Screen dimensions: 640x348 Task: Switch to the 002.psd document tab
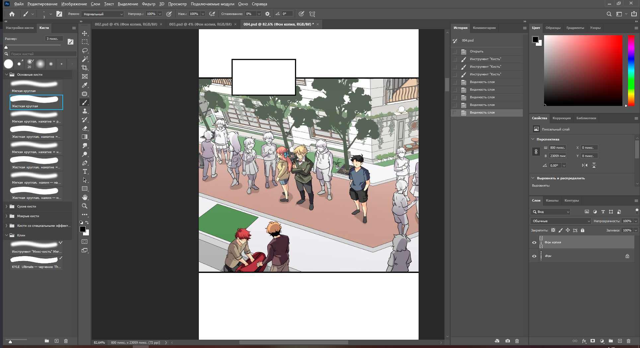click(x=126, y=24)
